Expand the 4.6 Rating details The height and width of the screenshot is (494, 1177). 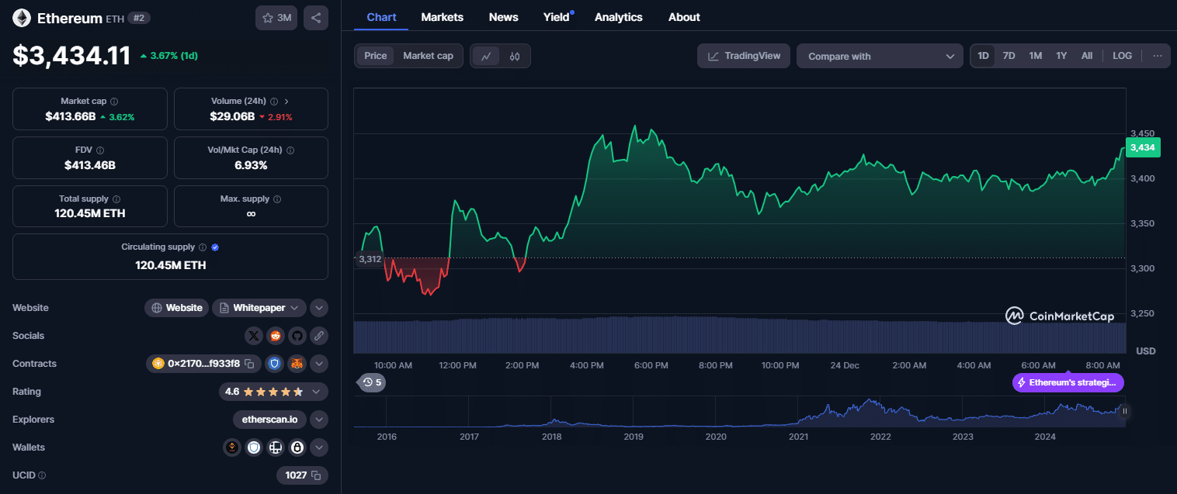pyautogui.click(x=273, y=392)
